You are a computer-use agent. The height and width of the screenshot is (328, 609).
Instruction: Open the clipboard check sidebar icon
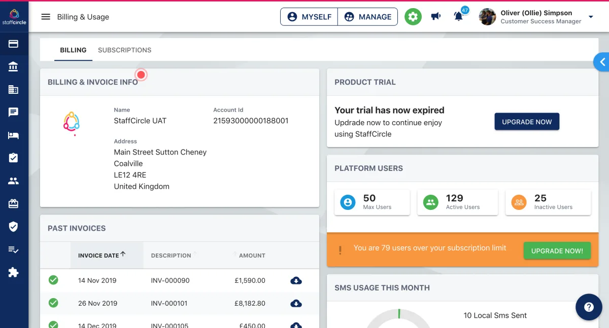click(x=14, y=158)
